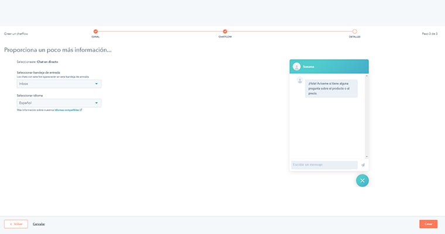Click the chat preview vertical scrollbar
The image size is (445, 234).
(x=367, y=116)
